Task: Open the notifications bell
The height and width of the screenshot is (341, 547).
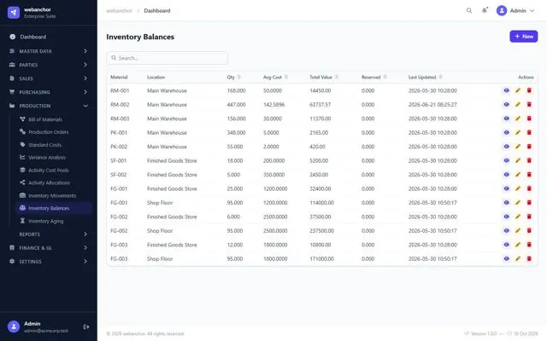Action: click(485, 10)
